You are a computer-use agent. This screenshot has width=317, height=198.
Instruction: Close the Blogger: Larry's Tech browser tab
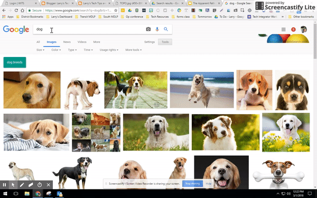[x=72, y=3]
